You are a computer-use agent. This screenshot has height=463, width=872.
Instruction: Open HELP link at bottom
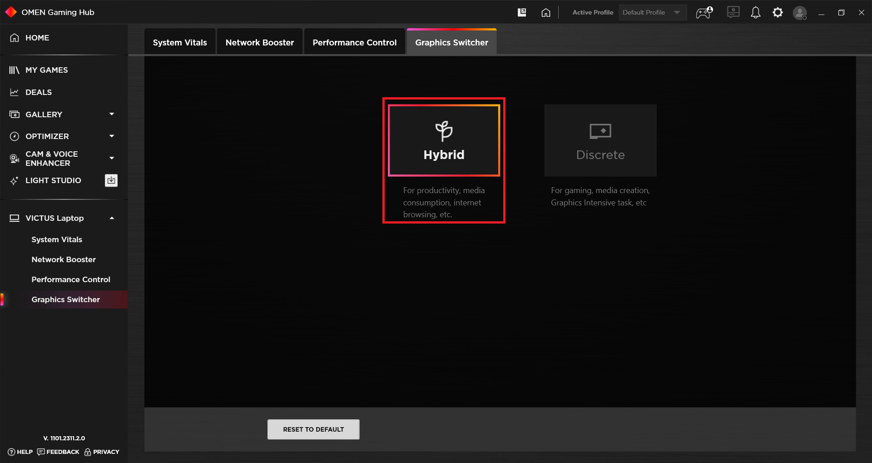[20, 452]
